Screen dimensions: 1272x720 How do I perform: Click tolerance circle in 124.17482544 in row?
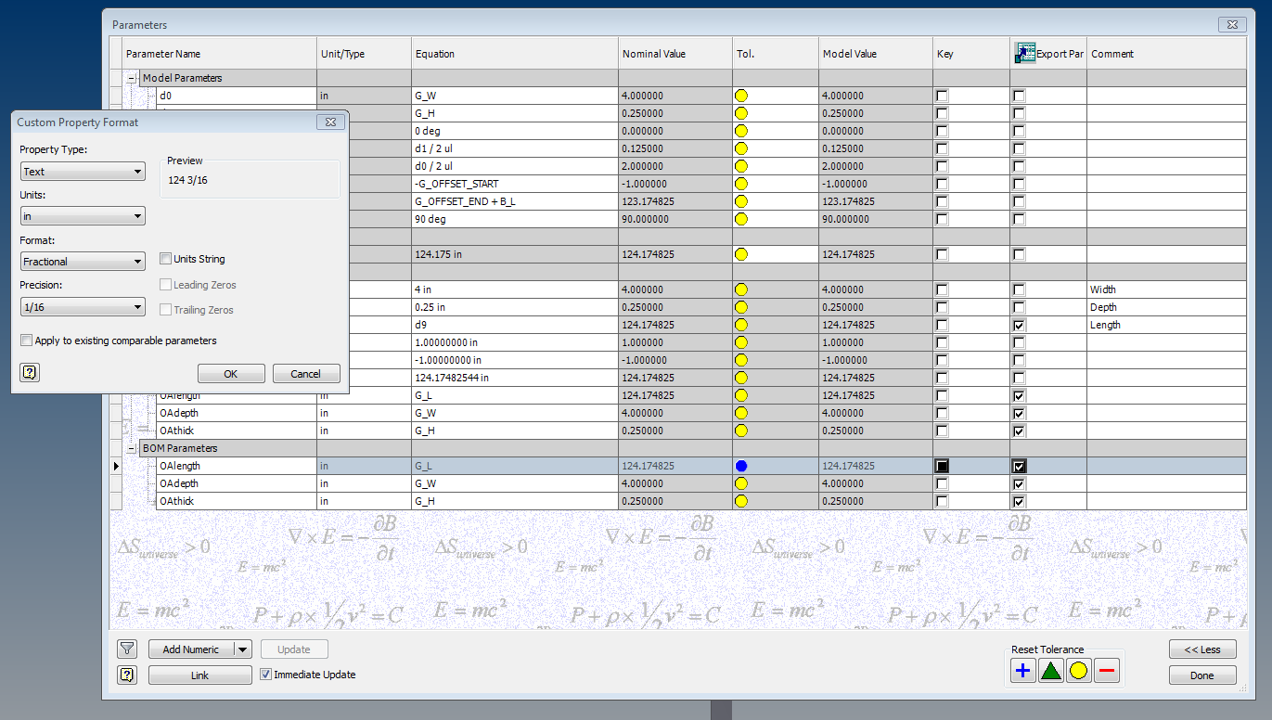click(740, 378)
